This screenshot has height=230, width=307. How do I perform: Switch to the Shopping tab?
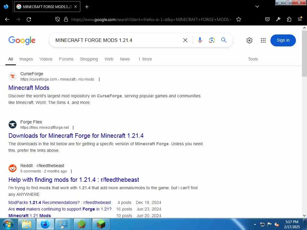tap(89, 59)
